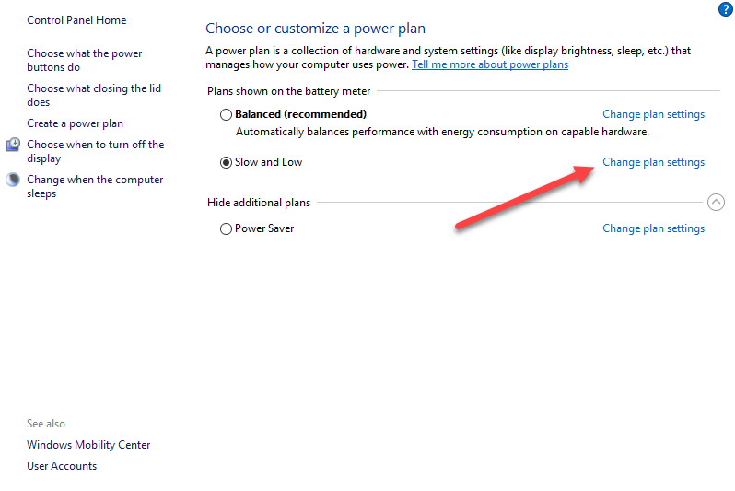This screenshot has height=491, width=735.
Task: Click the blue help question mark icon
Action: (x=725, y=9)
